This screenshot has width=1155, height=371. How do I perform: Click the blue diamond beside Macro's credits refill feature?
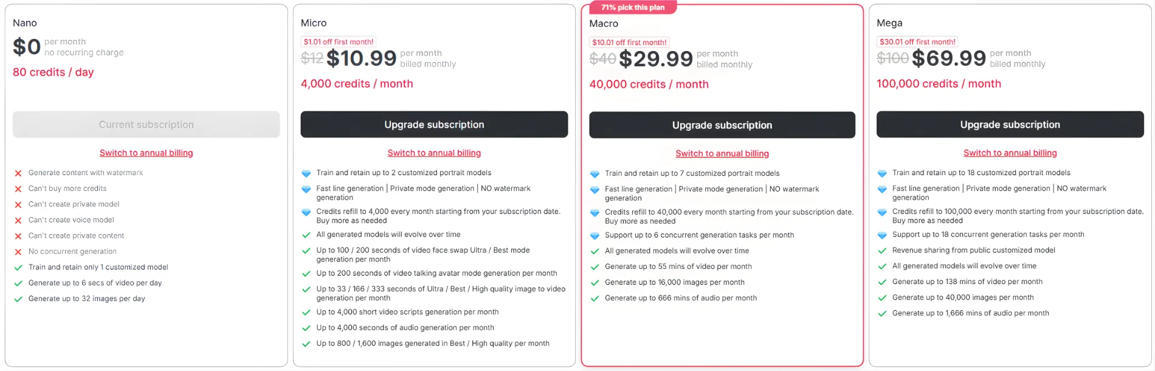[594, 213]
